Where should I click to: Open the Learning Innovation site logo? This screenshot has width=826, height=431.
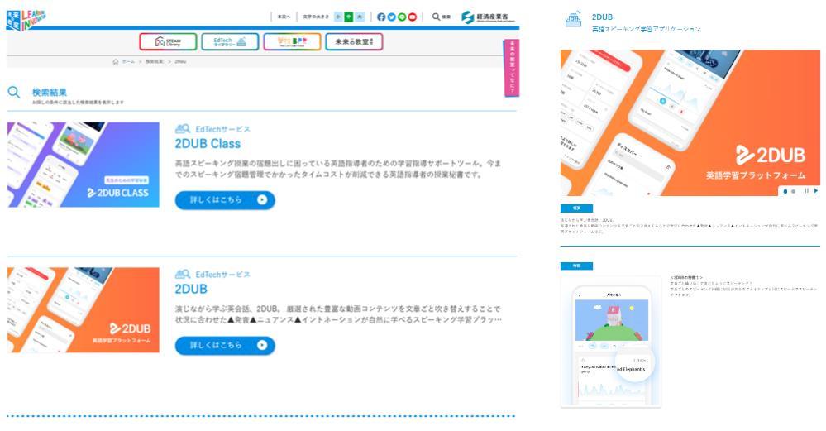coord(26,20)
